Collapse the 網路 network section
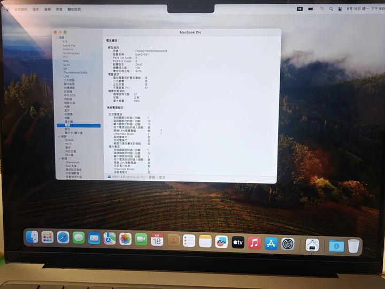The width and height of the screenshot is (385, 289). (59, 136)
